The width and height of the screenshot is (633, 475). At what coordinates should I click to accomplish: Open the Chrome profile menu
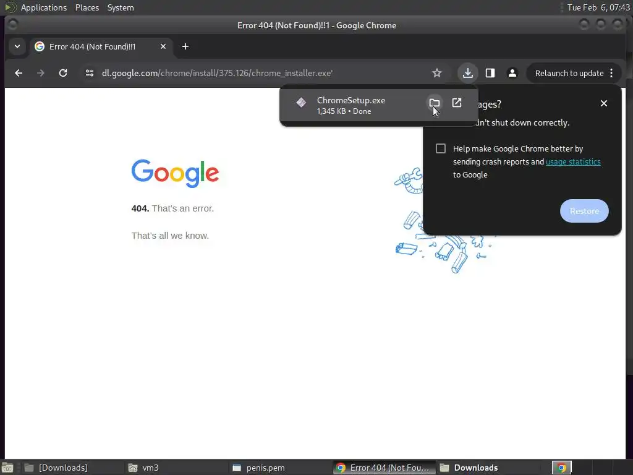coord(512,73)
